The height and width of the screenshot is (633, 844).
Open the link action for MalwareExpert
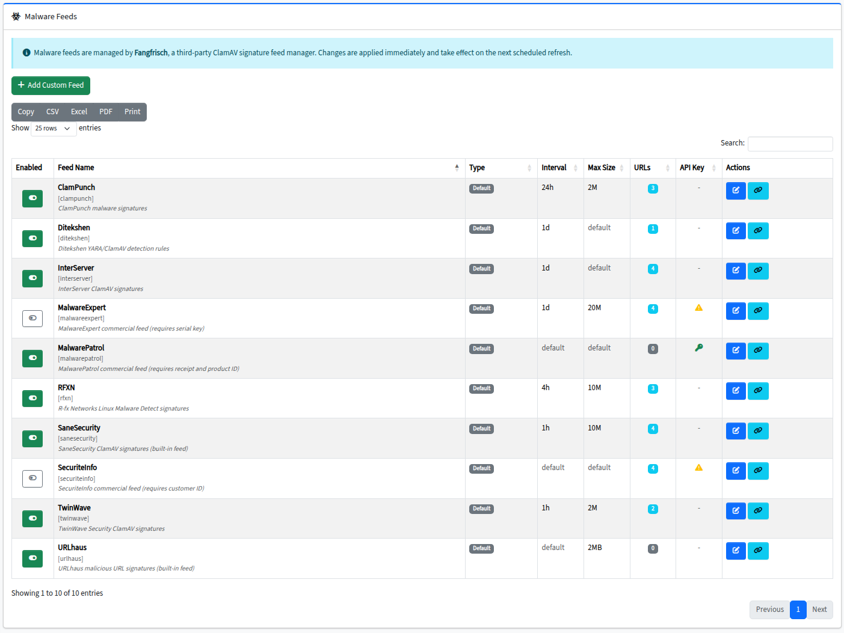point(758,311)
